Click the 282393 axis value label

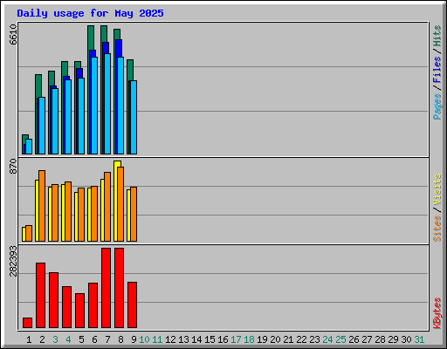[x=13, y=261]
